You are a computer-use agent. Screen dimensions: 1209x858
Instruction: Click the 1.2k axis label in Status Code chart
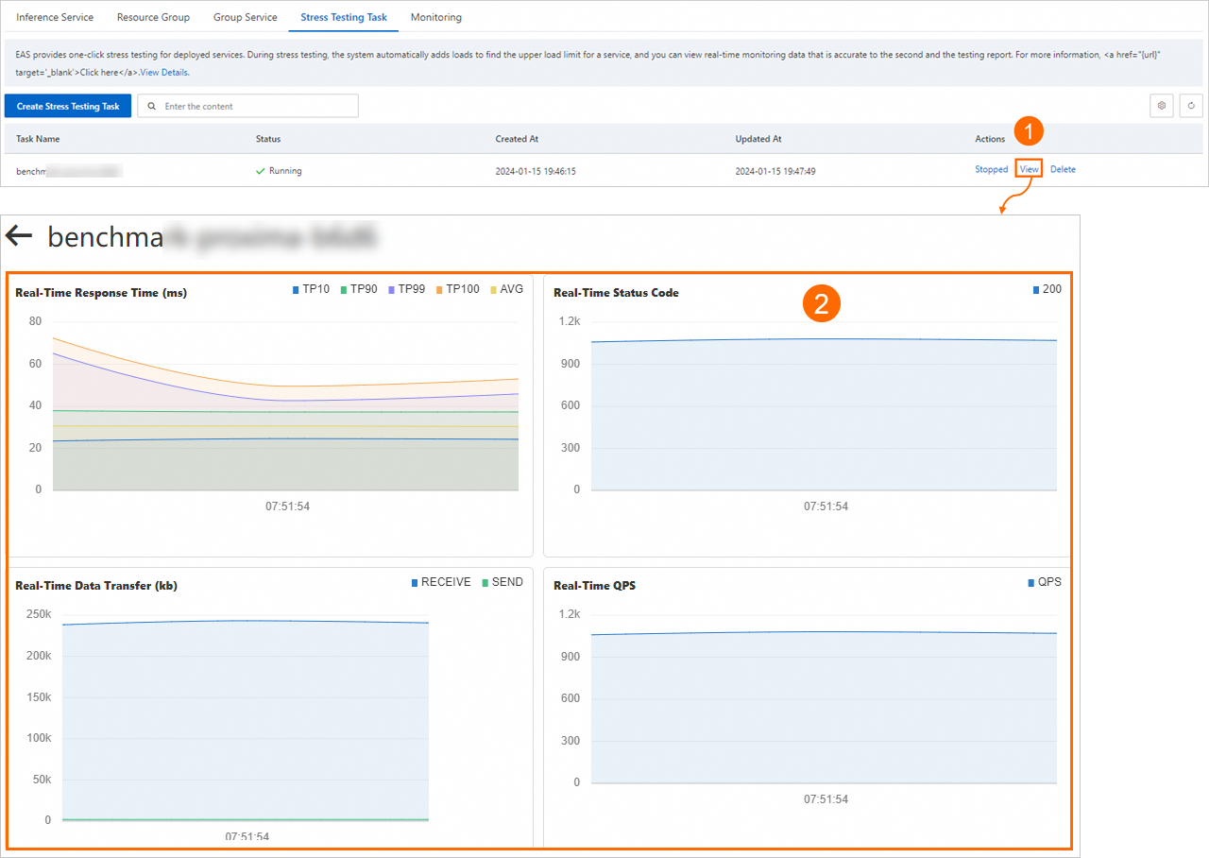click(x=569, y=321)
